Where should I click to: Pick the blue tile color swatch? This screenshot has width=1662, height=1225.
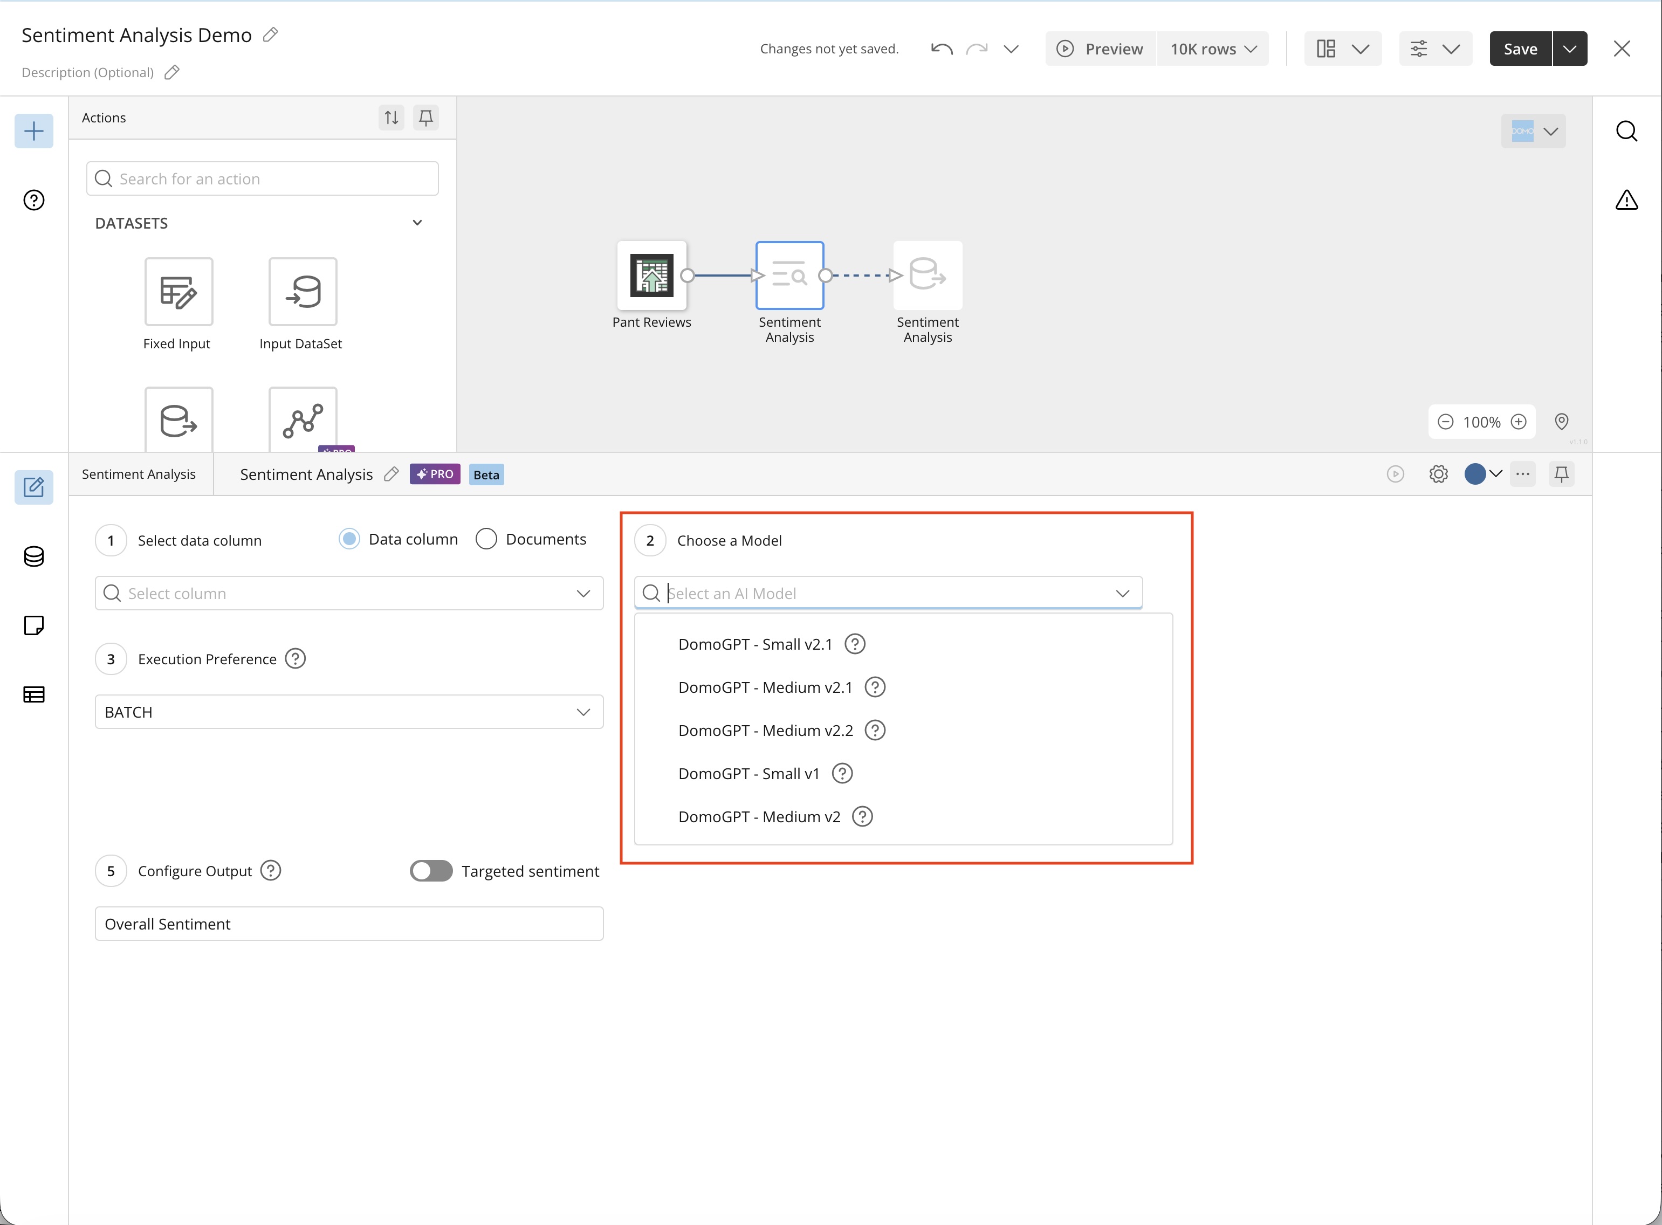click(x=1475, y=474)
